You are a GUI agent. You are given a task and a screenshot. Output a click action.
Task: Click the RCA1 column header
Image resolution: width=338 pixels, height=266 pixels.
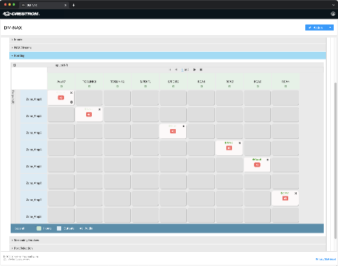coord(201,82)
